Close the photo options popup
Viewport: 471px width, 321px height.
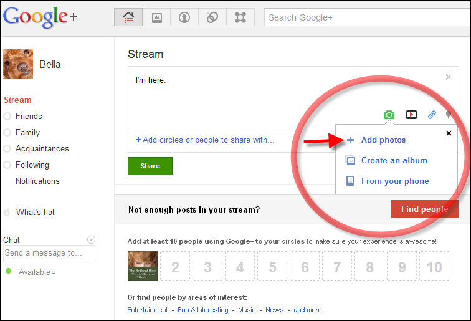pos(449,133)
